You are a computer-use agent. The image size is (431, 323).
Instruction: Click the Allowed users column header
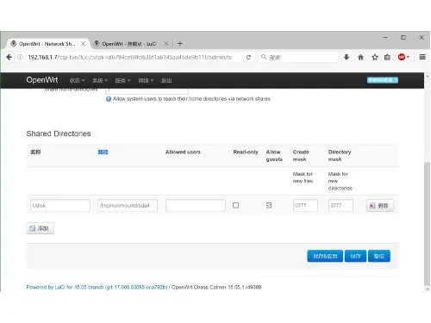[x=183, y=152]
